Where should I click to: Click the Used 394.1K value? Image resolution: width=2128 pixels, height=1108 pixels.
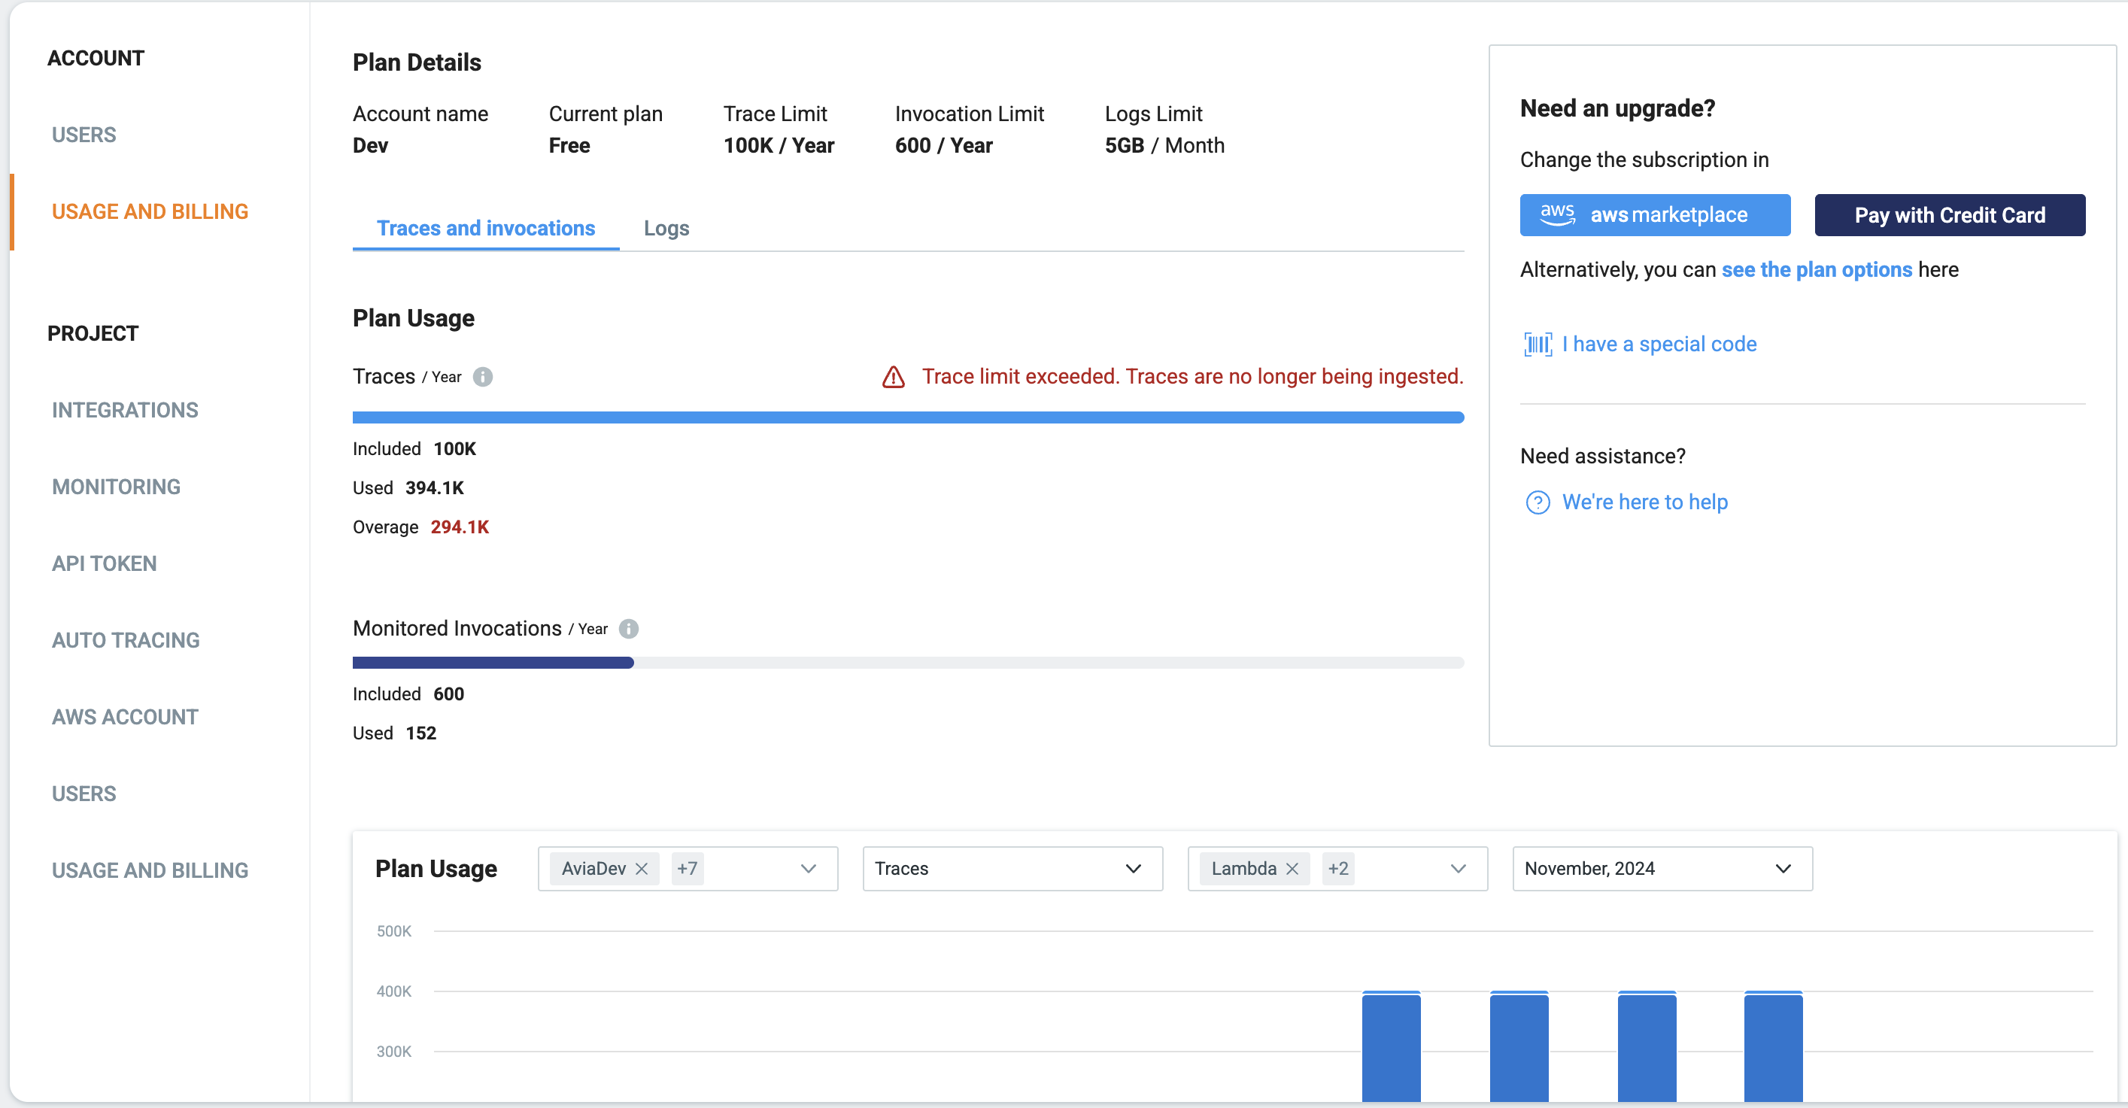pos(435,488)
